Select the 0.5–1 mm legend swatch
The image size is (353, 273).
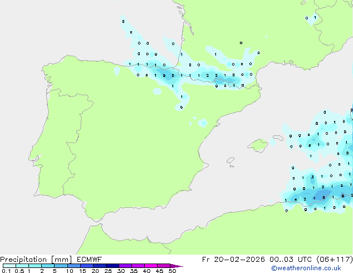tap(22, 266)
